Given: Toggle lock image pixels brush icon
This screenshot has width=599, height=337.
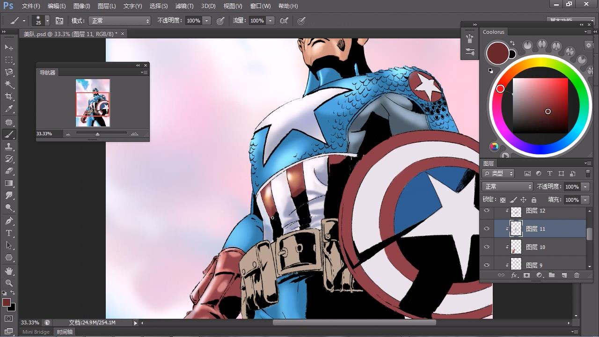Looking at the screenshot, I should click(x=513, y=200).
